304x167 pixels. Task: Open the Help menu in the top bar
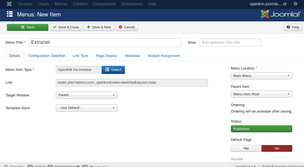[x=152, y=4]
